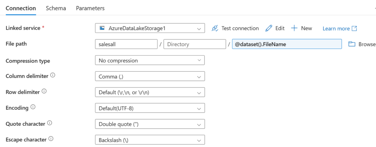Switch to the Schema tab
The width and height of the screenshot is (376, 147).
pyautogui.click(x=56, y=8)
